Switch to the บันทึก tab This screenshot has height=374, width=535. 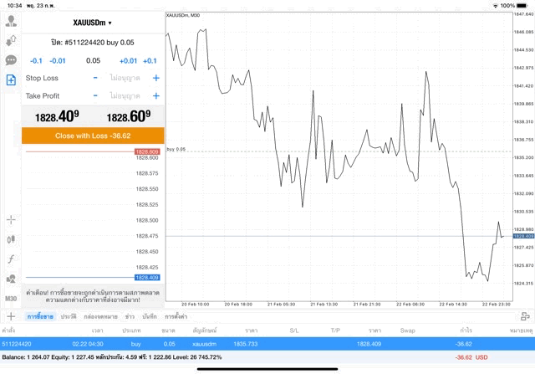pos(150,316)
